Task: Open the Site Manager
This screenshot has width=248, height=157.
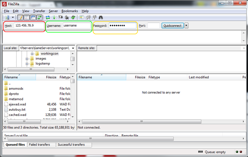Action: (7, 17)
